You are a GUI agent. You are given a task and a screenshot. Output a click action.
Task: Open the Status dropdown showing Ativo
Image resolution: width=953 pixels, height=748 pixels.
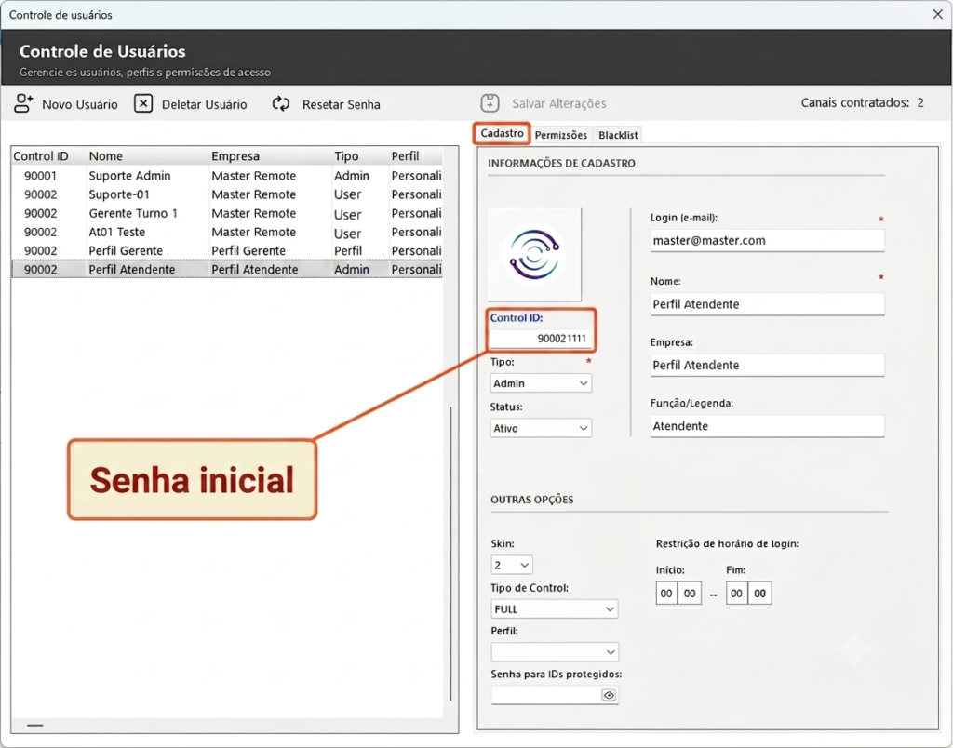(x=541, y=428)
